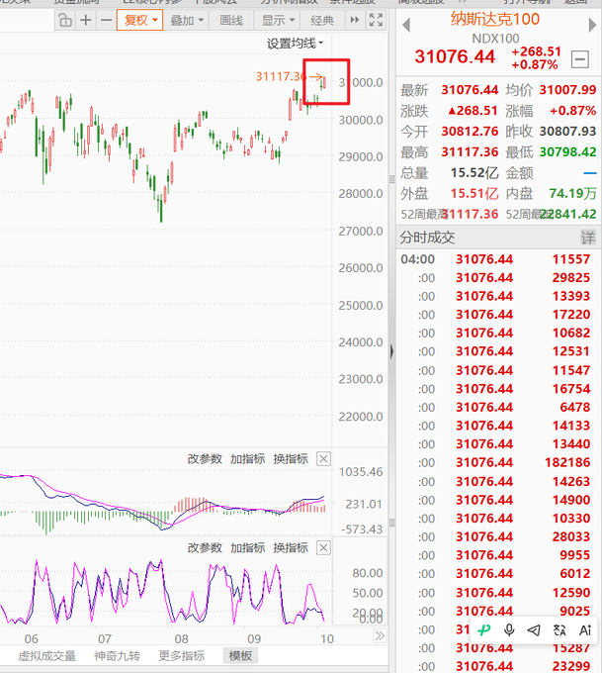The height and width of the screenshot is (673, 602).
Task: Select 虚拟成交量 indicator tab
Action: click(x=46, y=656)
